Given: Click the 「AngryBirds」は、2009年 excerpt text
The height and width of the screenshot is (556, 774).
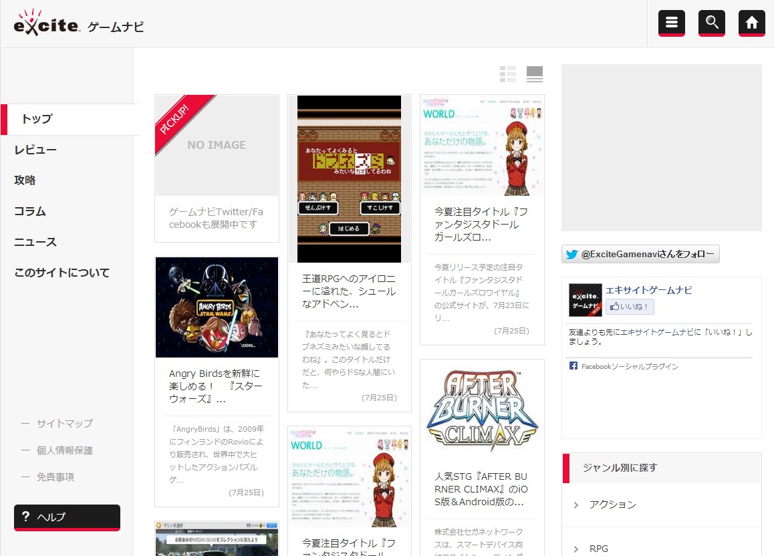Looking at the screenshot, I should point(217,454).
